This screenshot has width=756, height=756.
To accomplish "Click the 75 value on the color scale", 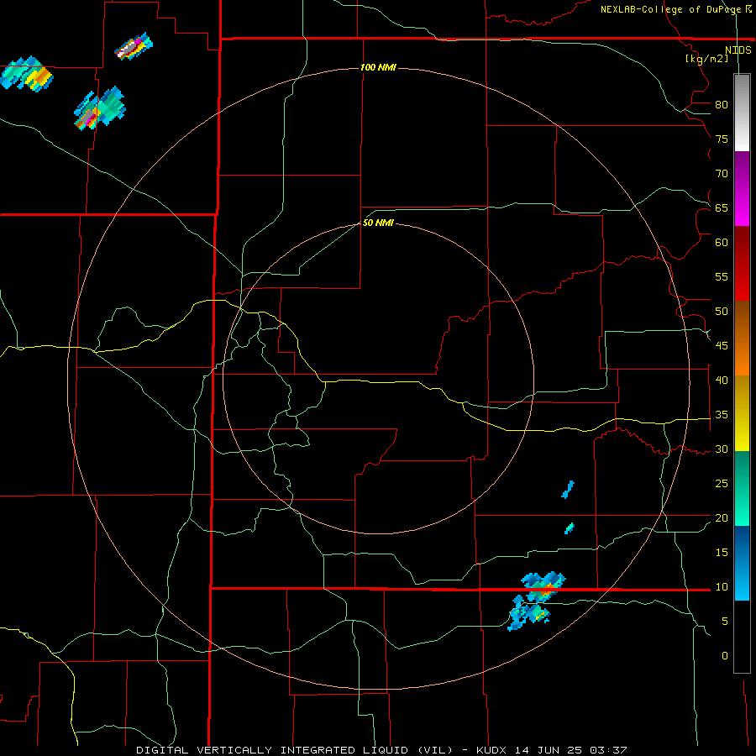I will (x=722, y=139).
